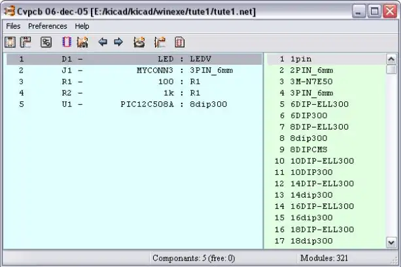Click the save netlist toolbar icon
Image resolution: width=401 pixels, height=267 pixels.
(26, 43)
